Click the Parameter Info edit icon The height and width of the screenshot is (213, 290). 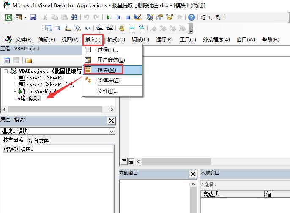(78, 28)
